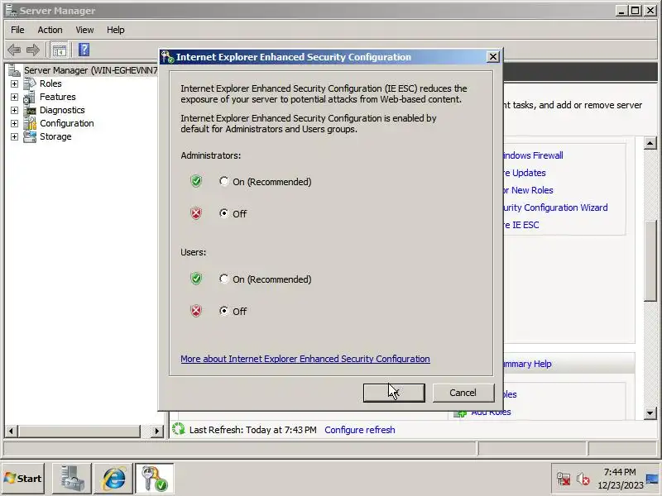Image resolution: width=662 pixels, height=496 pixels.
Task: Open the View menu
Action: [84, 30]
